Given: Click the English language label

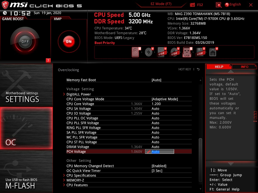Looking at the screenshot, I should click(235, 5).
